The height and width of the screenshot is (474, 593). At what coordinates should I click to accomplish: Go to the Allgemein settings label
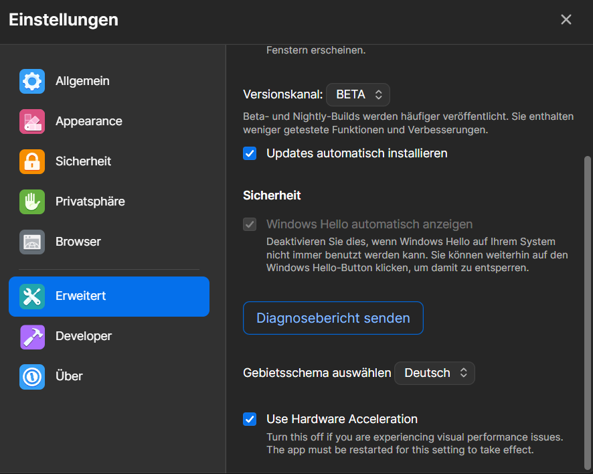82,81
